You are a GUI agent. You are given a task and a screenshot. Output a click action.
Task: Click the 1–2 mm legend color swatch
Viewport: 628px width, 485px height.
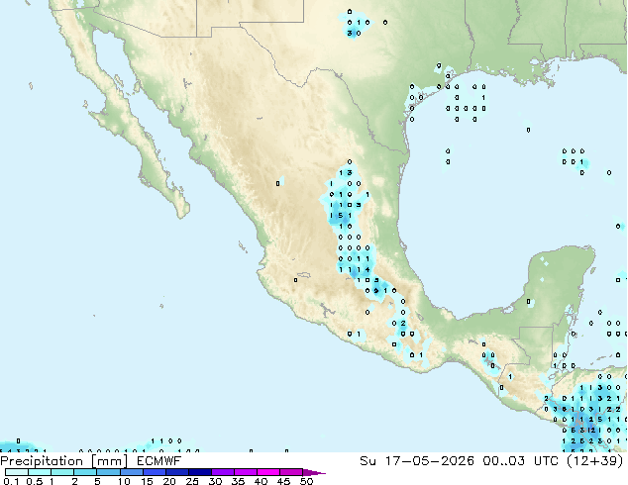[62, 472]
